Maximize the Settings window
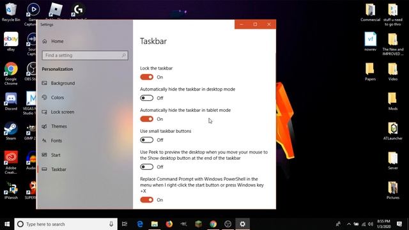The image size is (409, 230). [x=255, y=24]
